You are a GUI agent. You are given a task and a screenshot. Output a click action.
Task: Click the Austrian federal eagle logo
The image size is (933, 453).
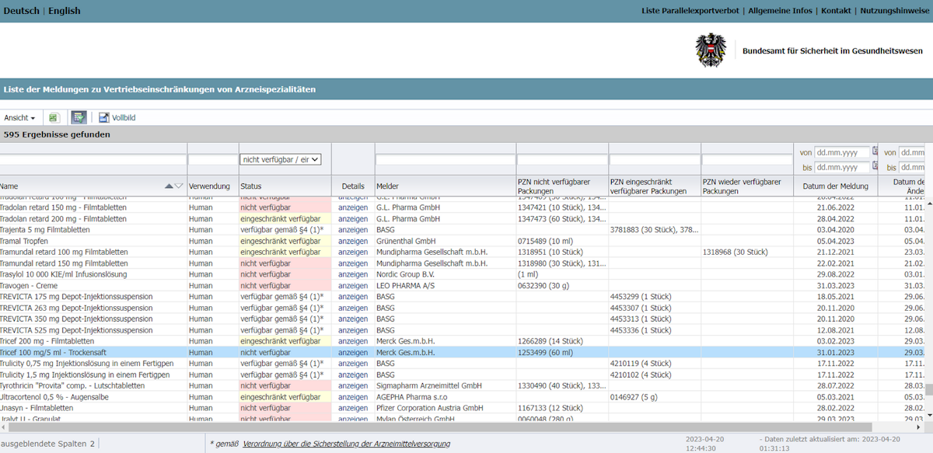coord(711,51)
